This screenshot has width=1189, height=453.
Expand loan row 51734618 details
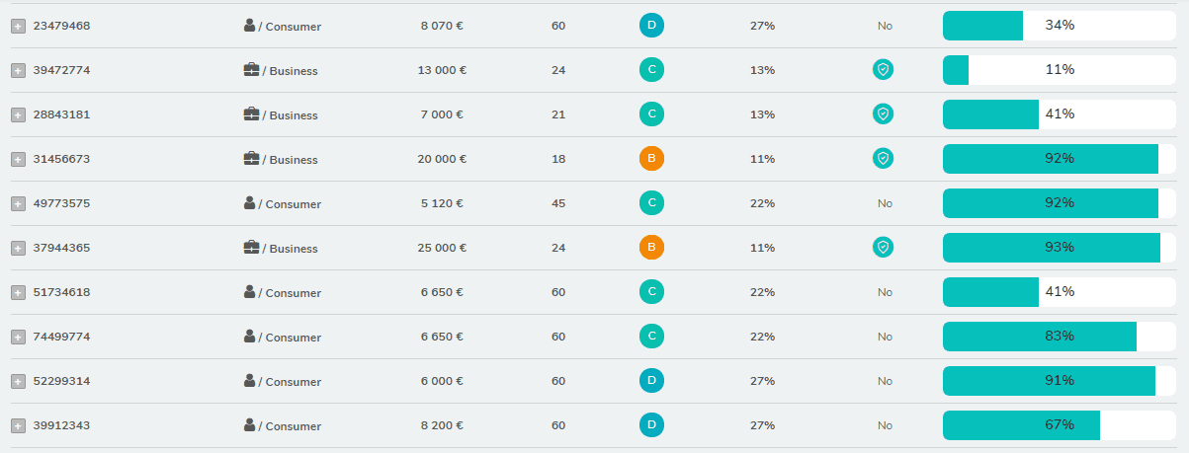click(x=18, y=292)
